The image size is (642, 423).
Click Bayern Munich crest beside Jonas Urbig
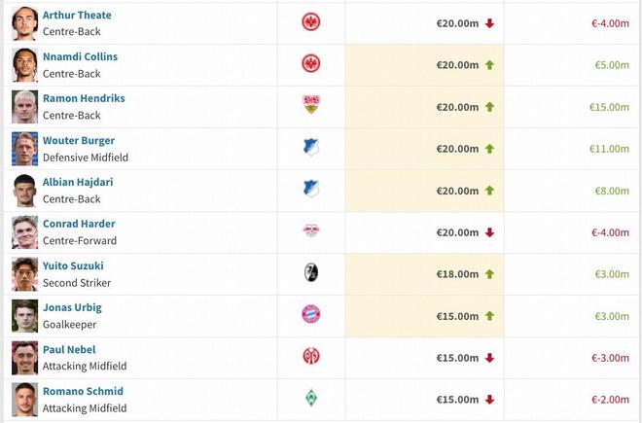pyautogui.click(x=311, y=314)
